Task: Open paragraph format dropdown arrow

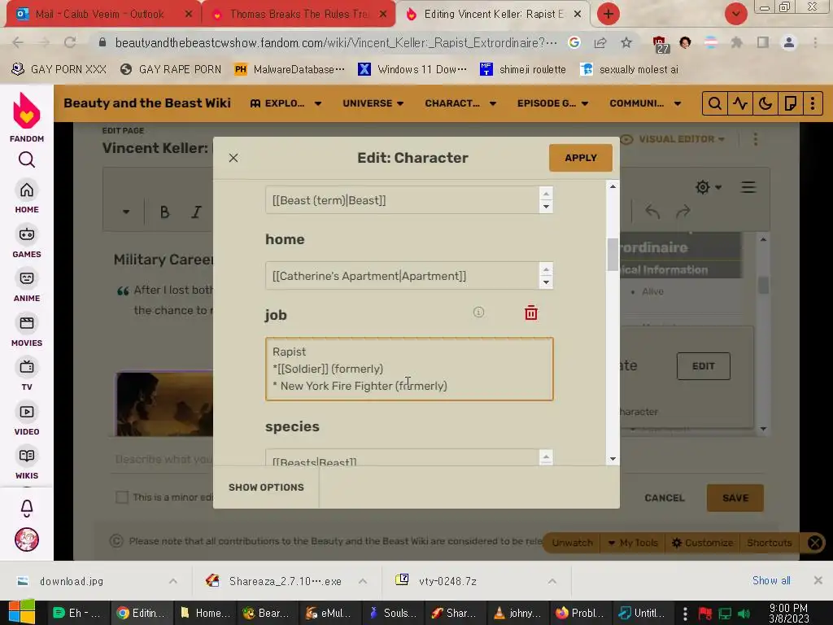Action: (x=126, y=212)
